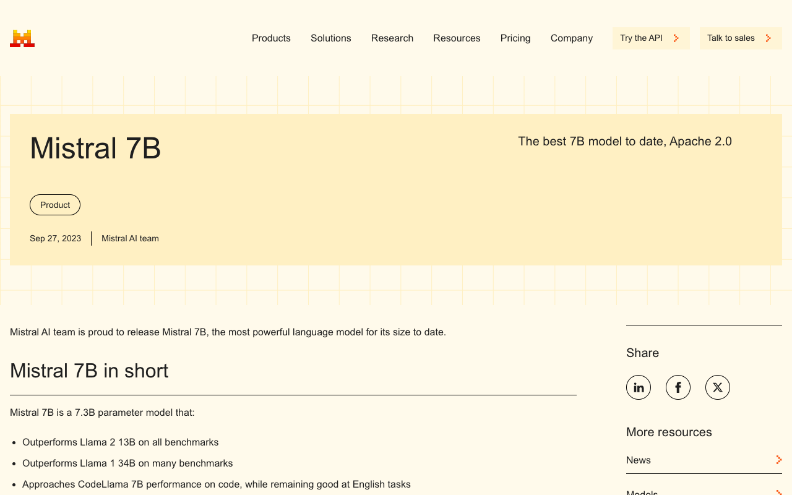Open the Resources menu
This screenshot has height=495, width=792.
pos(457,38)
